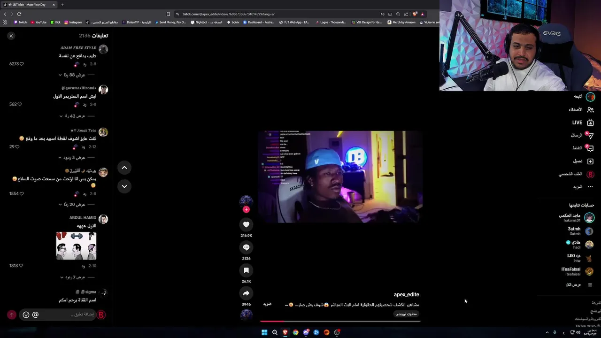Open the الأصدقاء friends sidebar item

click(581, 109)
